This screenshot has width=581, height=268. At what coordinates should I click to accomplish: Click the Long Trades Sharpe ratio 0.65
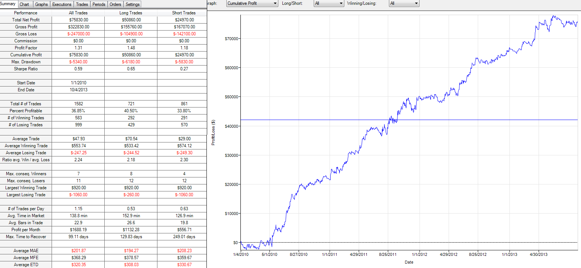click(x=131, y=69)
